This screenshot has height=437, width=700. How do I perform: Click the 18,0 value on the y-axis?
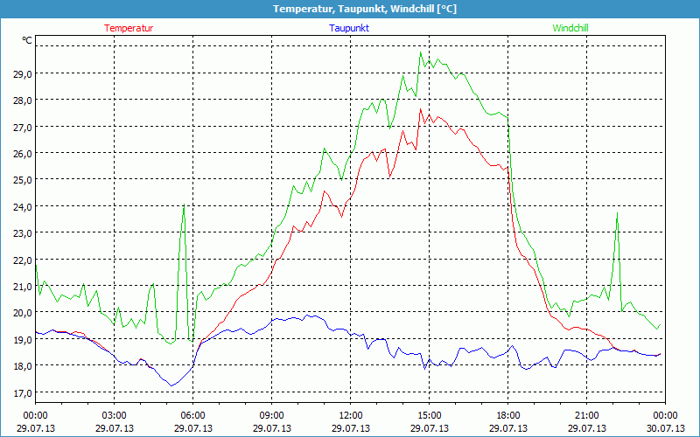click(21, 365)
